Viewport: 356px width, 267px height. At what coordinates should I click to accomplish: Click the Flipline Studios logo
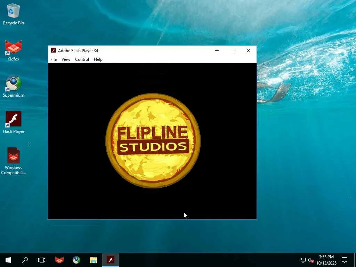(153, 141)
